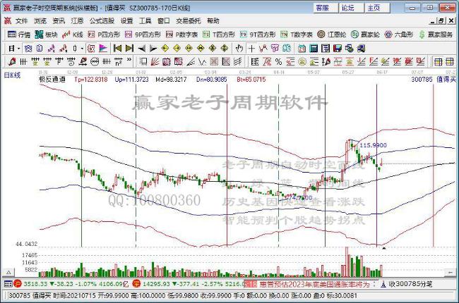Open the P四方形 tool

(104, 35)
